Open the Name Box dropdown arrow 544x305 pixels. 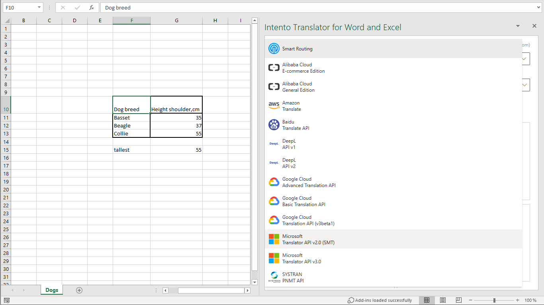pyautogui.click(x=39, y=8)
